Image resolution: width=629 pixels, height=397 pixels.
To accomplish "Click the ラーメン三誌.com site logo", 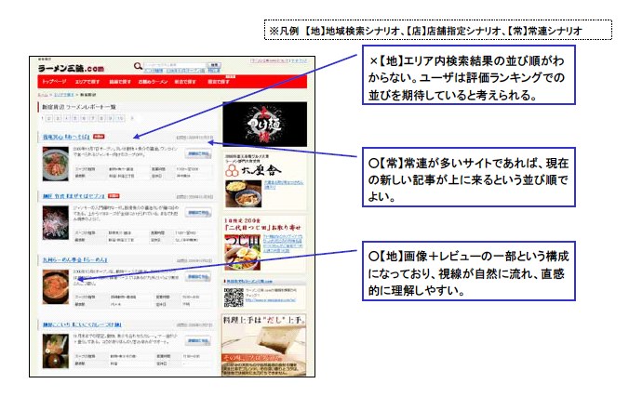I will (72, 68).
